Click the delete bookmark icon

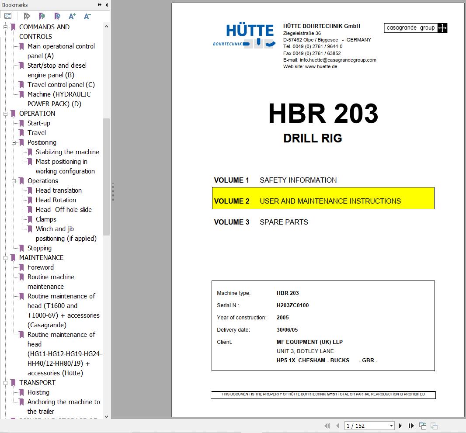[26, 16]
